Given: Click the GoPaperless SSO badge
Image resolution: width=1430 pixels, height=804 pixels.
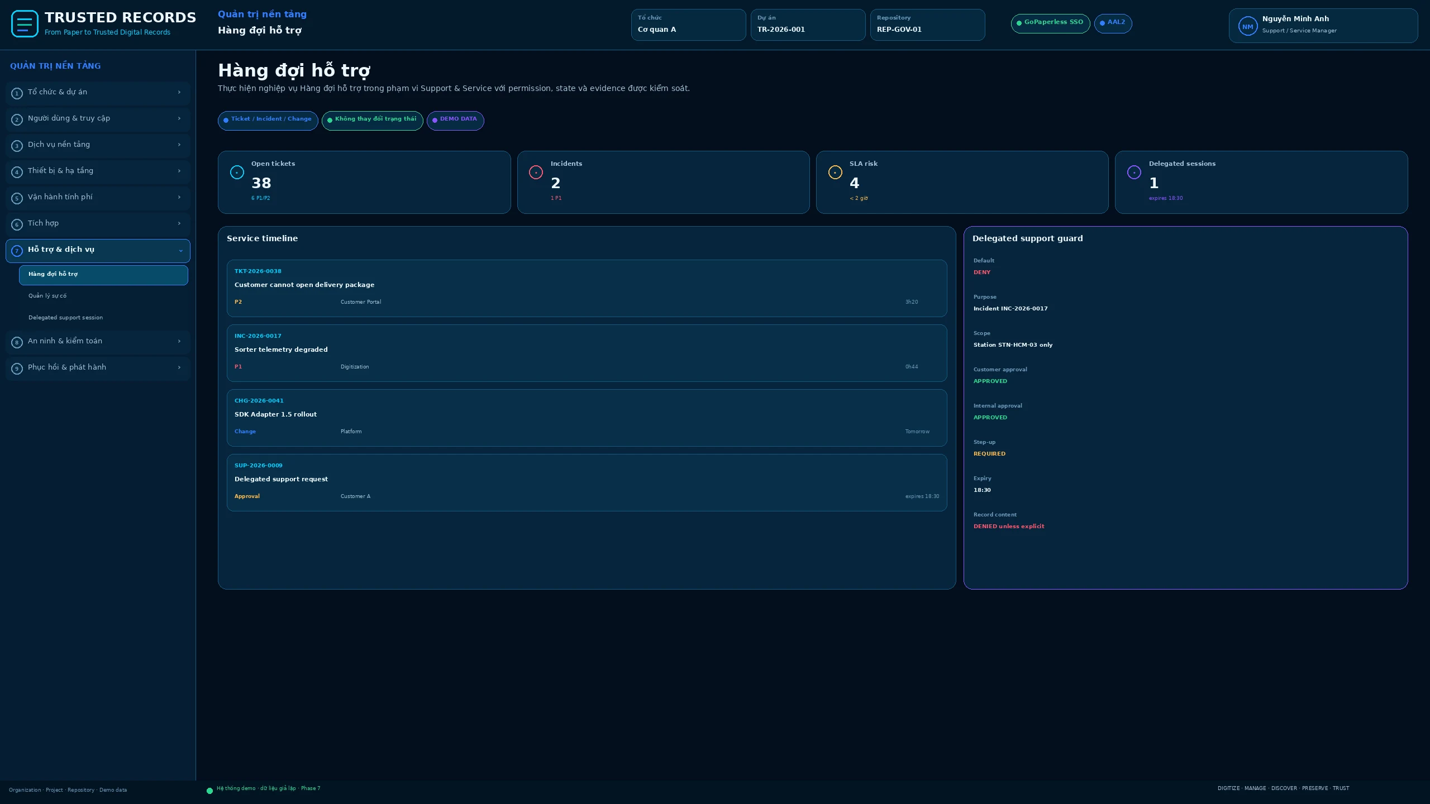Looking at the screenshot, I should coord(1050,23).
